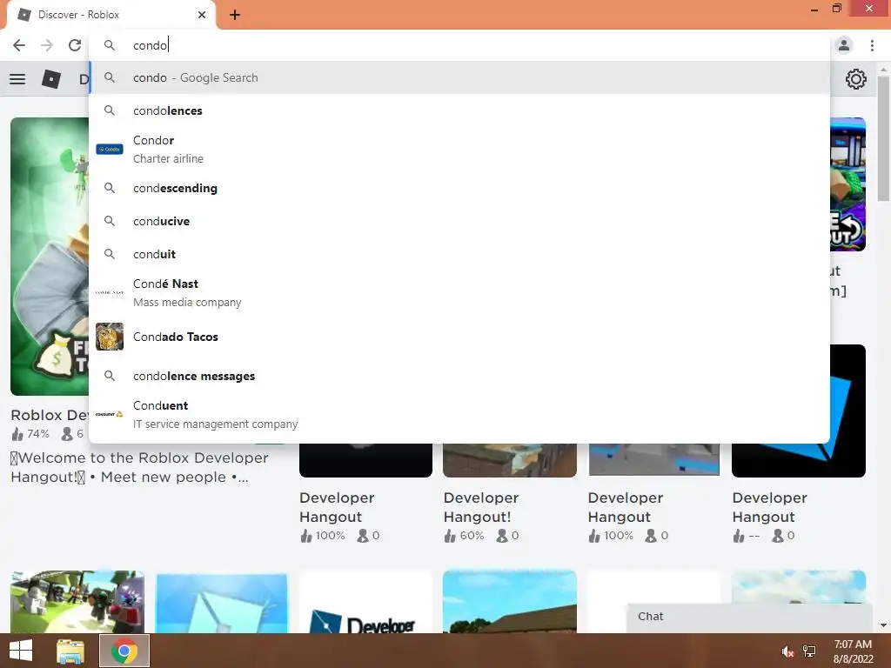This screenshot has height=668, width=891.
Task: Select the Discover - Roblox tab
Action: pyautogui.click(x=111, y=15)
